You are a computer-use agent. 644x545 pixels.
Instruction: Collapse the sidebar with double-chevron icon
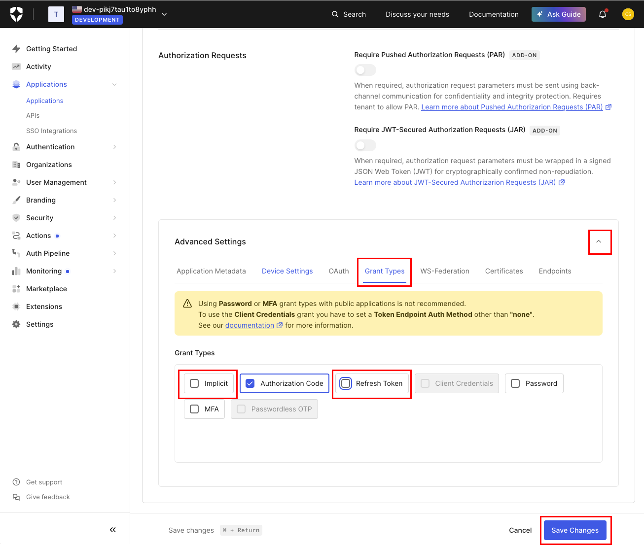113,530
